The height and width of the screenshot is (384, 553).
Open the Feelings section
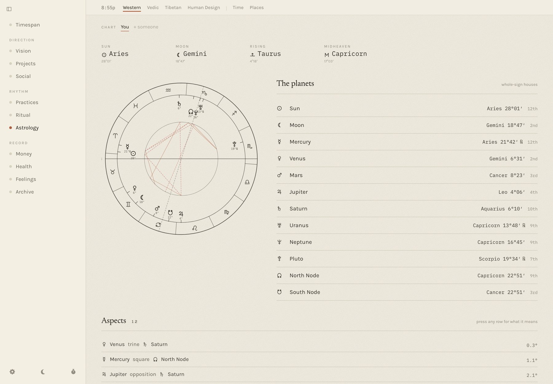click(x=26, y=179)
